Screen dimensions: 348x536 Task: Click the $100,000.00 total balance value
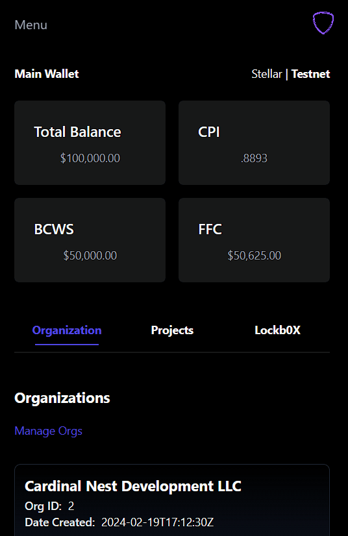90,158
